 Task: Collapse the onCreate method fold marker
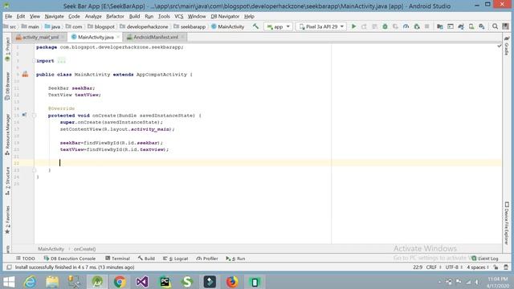[34, 116]
